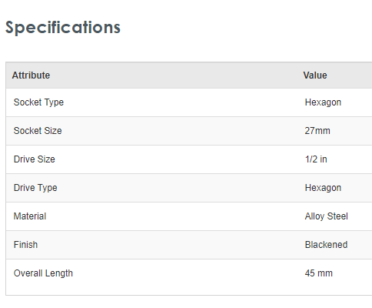Select the 27mm socket size value
Viewport: 372px width, 308px height.
tap(317, 131)
